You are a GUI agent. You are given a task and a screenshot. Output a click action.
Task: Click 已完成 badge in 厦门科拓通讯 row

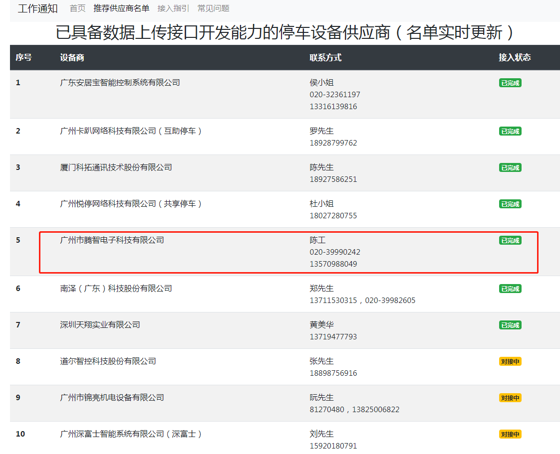tap(510, 168)
